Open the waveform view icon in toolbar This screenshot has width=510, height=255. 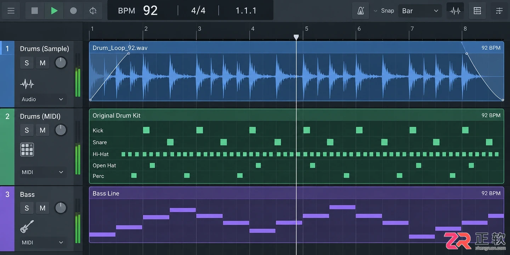[455, 11]
